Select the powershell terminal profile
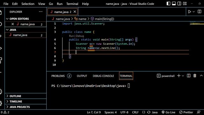Viewport: 204px width, 115px height. point(166,76)
